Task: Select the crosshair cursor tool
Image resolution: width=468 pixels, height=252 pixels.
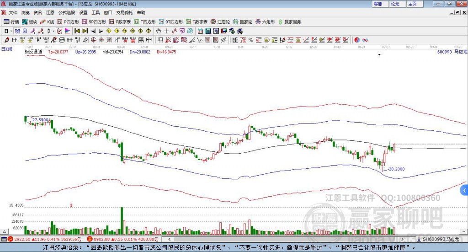Action: [166, 31]
